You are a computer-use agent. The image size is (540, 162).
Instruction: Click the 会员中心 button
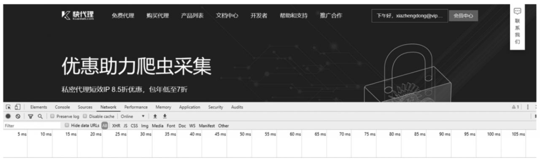tap(463, 16)
